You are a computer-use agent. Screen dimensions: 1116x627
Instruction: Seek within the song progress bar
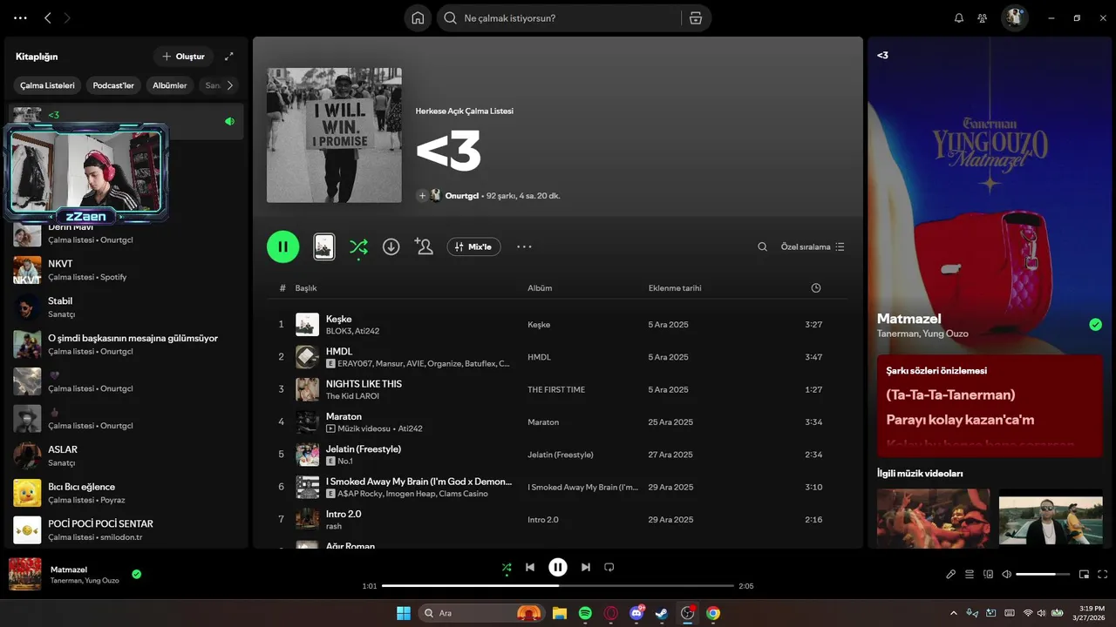[558, 586]
